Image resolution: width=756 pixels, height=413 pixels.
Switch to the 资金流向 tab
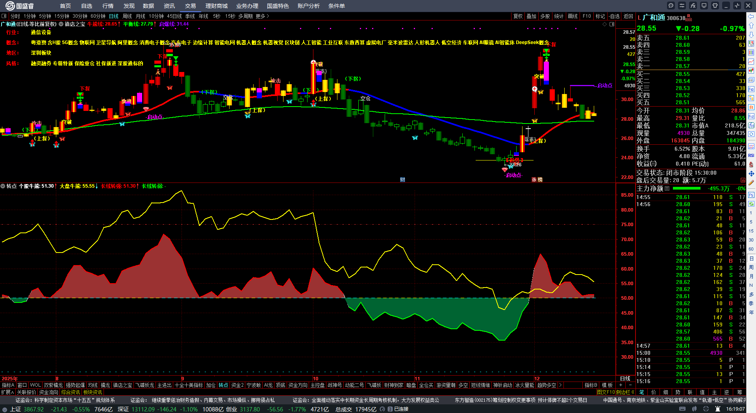pos(48,392)
